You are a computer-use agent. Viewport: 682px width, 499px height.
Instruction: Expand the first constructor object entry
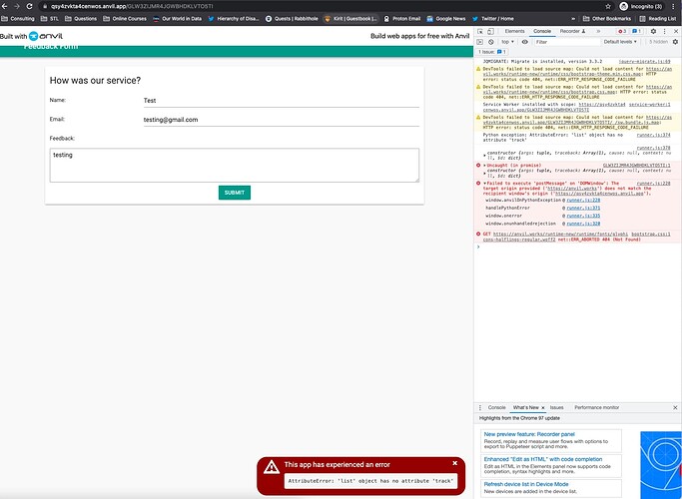pyautogui.click(x=485, y=154)
